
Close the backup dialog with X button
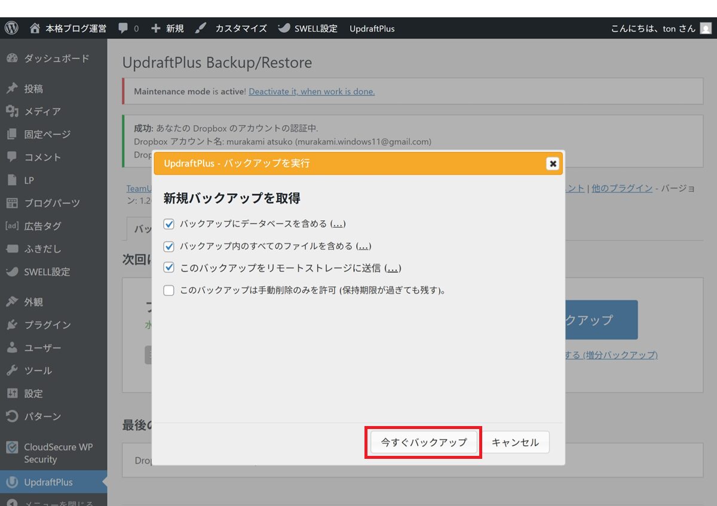553,163
